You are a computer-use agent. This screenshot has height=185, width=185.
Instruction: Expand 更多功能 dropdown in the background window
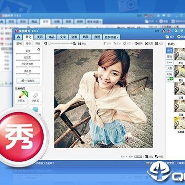(x=94, y=22)
